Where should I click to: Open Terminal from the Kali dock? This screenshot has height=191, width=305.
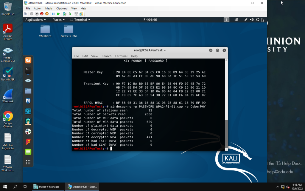click(x=28, y=70)
